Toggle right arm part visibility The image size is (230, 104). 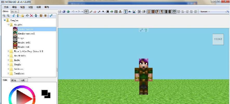(162, 12)
